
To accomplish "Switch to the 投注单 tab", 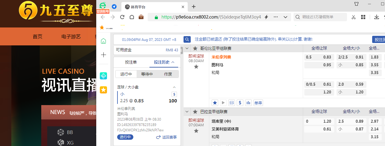I will pyautogui.click(x=131, y=62).
